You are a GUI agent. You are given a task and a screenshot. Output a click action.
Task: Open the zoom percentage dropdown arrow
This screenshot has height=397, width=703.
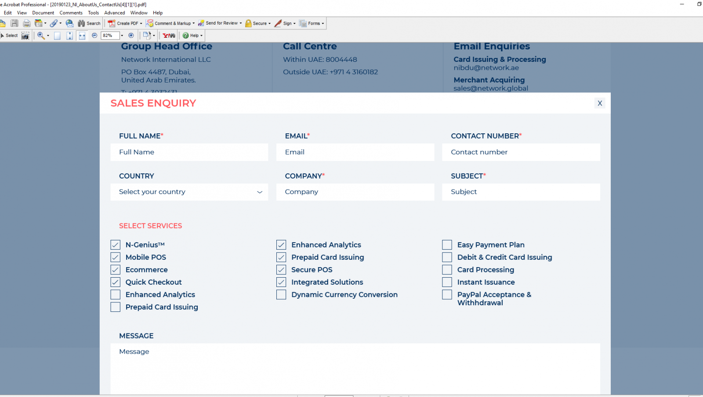(x=122, y=36)
